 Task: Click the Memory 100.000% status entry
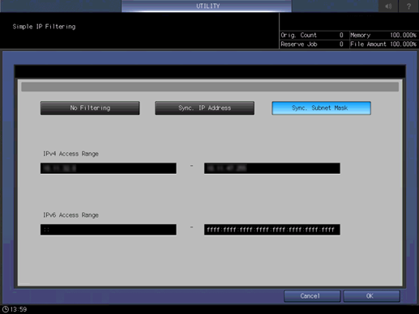383,35
